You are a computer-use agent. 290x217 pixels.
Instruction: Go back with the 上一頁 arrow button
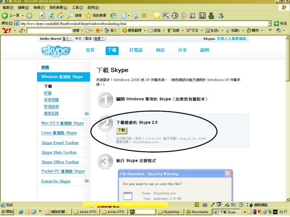click(11, 16)
